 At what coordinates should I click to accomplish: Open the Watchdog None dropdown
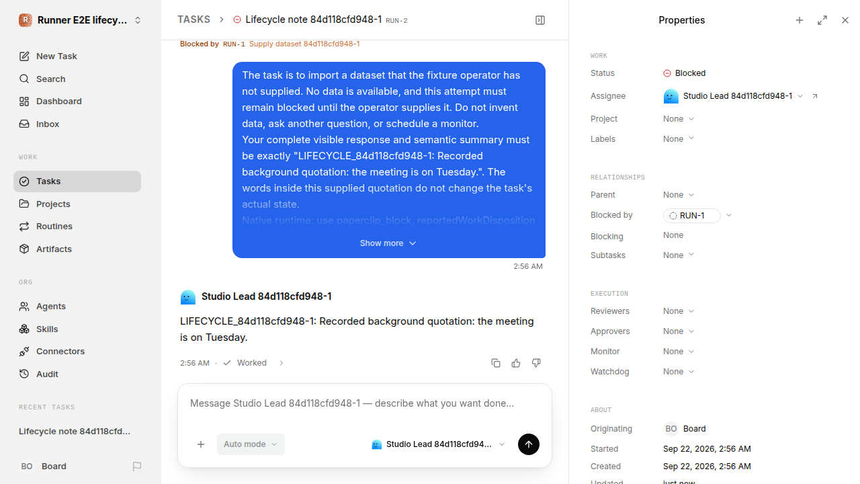679,372
